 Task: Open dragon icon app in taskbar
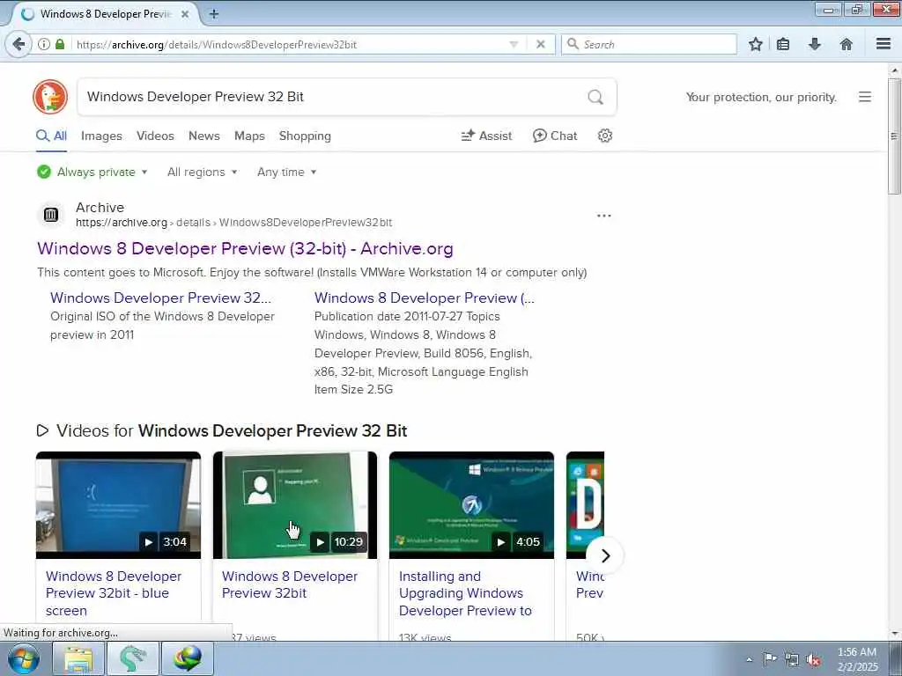click(133, 658)
